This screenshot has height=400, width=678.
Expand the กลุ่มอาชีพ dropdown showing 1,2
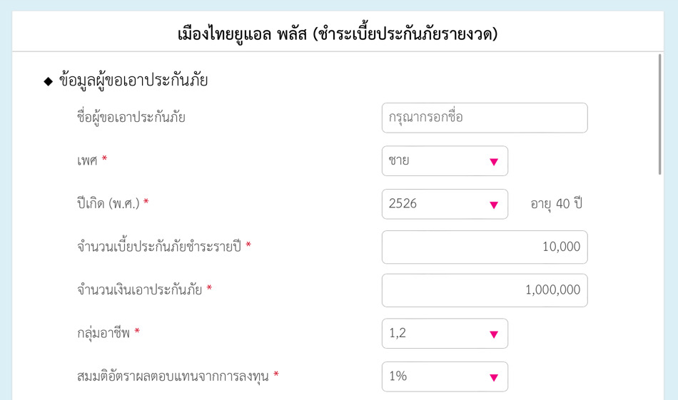pos(445,334)
